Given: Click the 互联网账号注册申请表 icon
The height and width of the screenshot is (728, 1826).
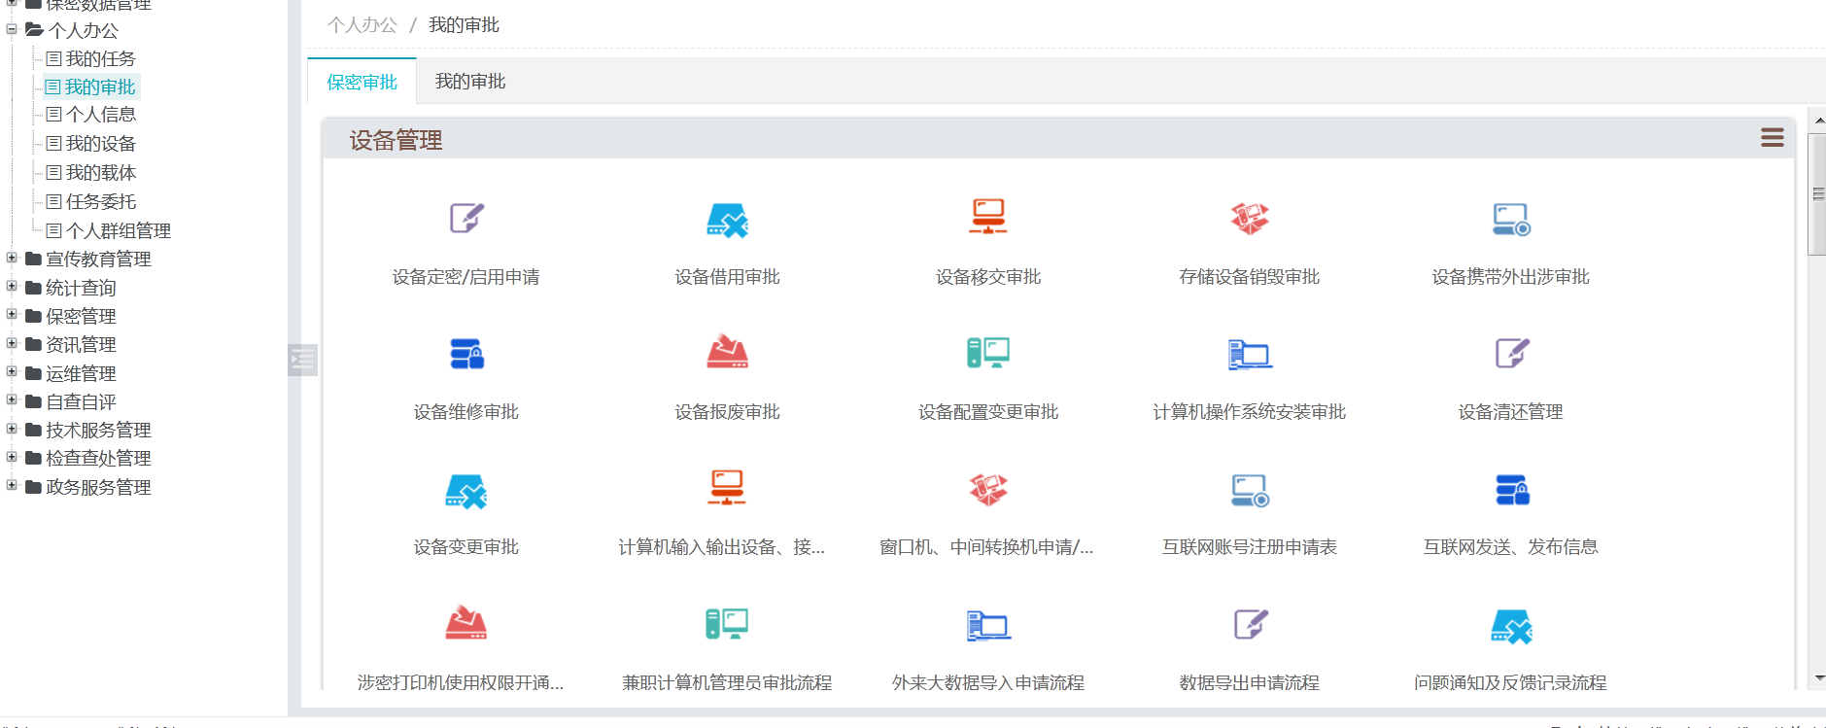Looking at the screenshot, I should click(x=1250, y=490).
